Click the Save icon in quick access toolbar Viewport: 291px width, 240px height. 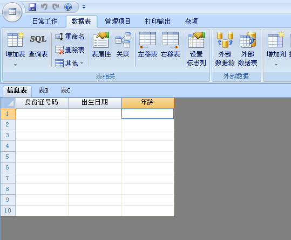coord(32,7)
